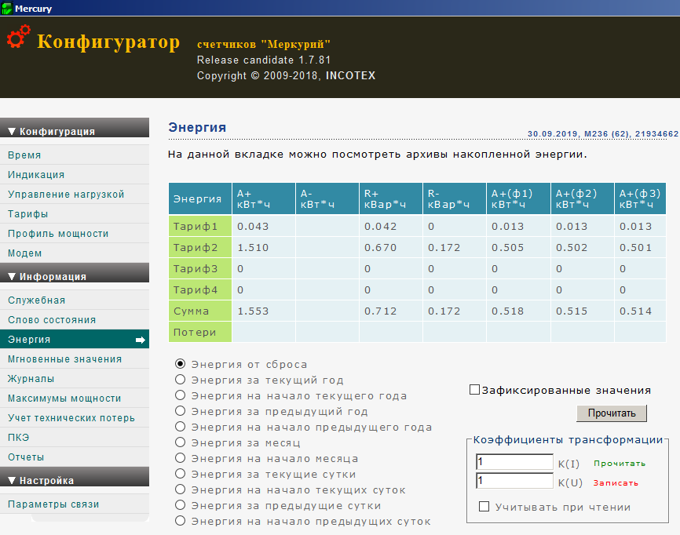680x535 pixels.
Task: Click the 0.043 value in Тариф1 row
Action: click(253, 226)
